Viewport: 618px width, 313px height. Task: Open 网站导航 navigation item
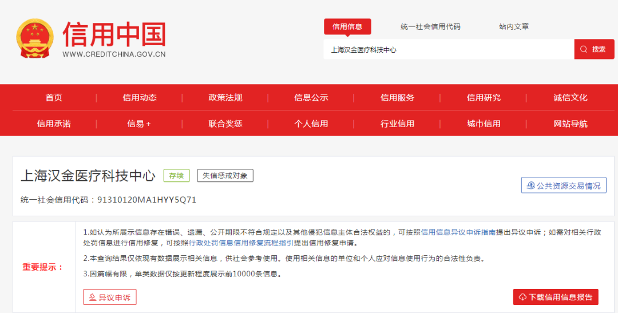point(571,124)
